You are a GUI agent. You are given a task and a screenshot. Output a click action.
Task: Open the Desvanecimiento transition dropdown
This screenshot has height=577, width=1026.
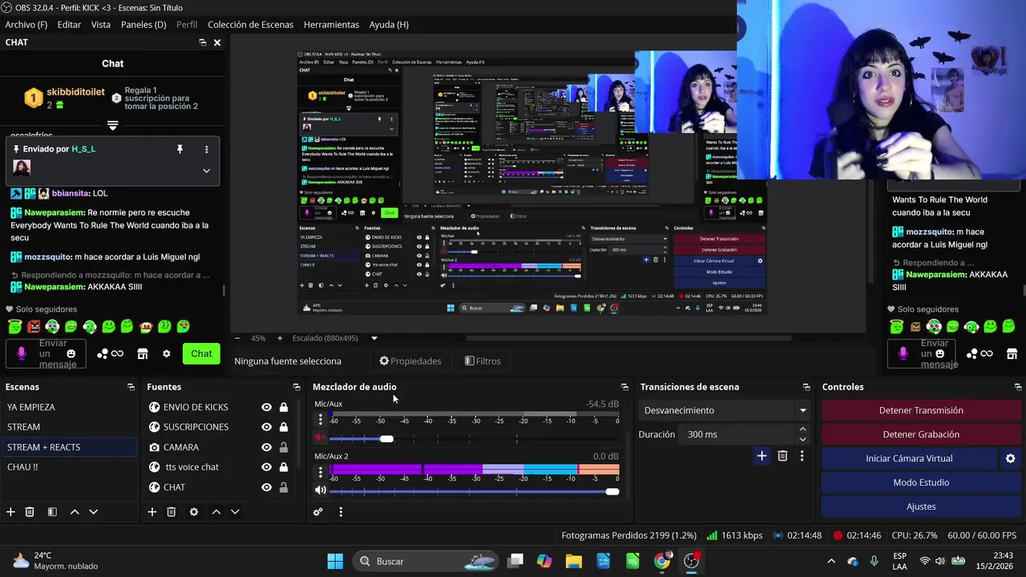(725, 410)
